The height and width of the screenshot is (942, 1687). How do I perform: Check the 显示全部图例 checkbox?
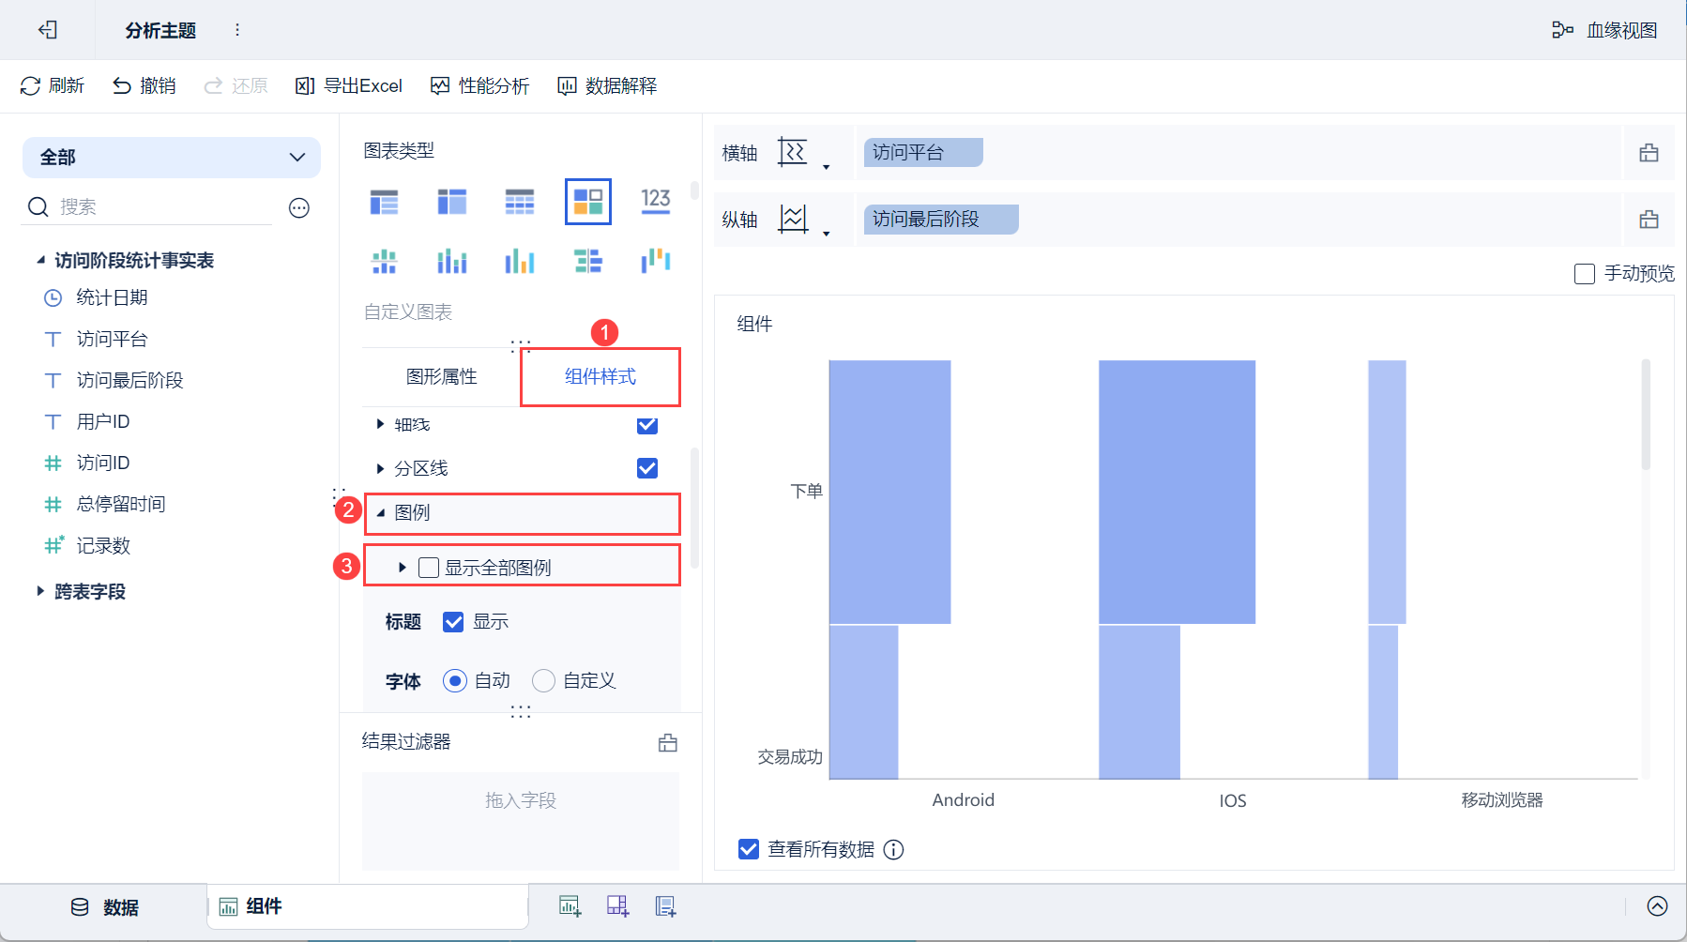tap(429, 568)
